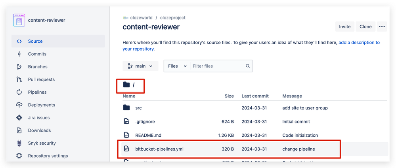Click the Clone button
Viewport: 396px width, 168px height.
[365, 26]
